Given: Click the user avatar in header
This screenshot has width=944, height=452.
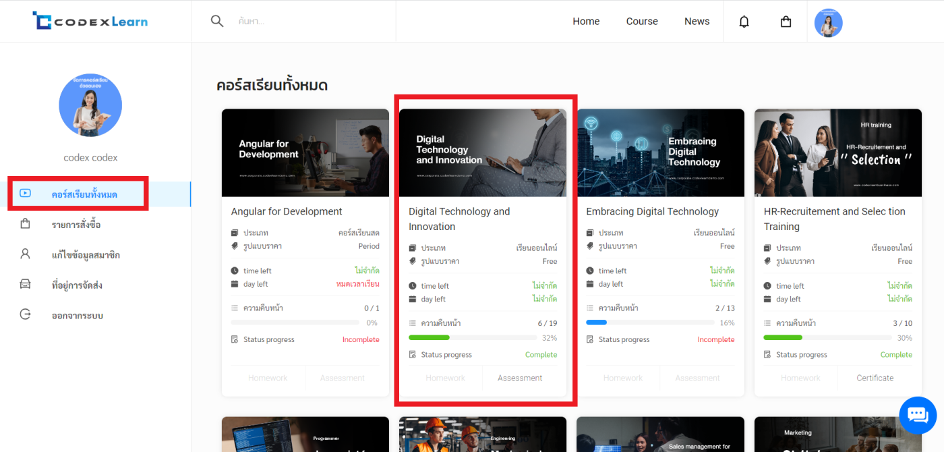Looking at the screenshot, I should coord(828,22).
